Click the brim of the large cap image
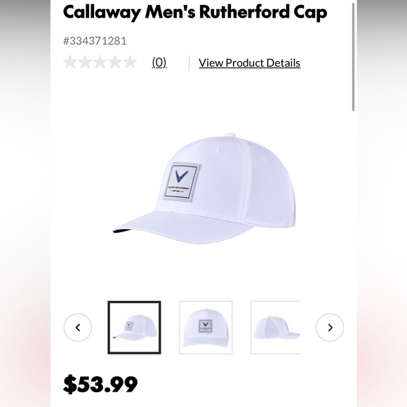407x407 pixels. point(182,227)
